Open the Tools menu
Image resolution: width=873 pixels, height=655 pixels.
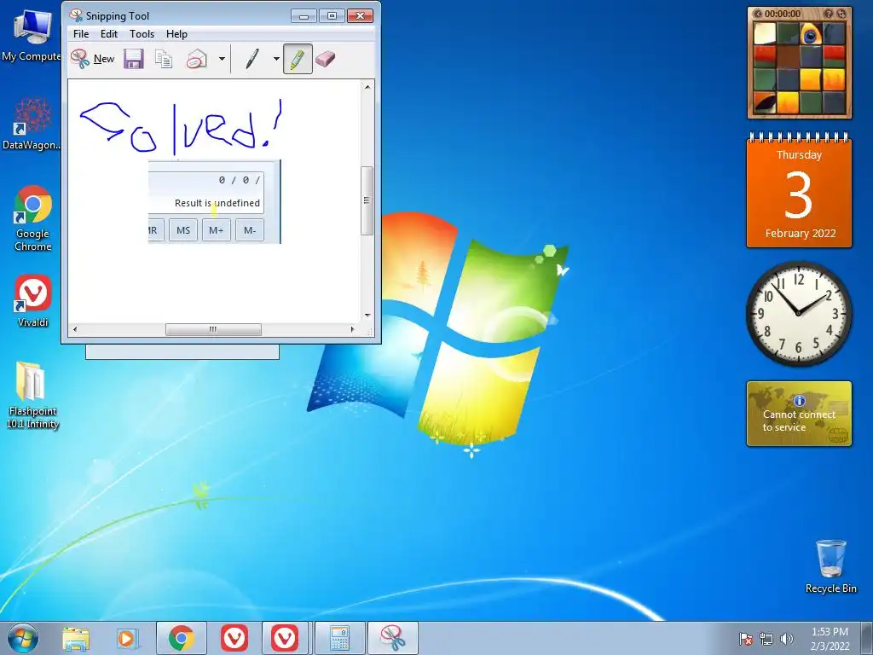(x=142, y=34)
